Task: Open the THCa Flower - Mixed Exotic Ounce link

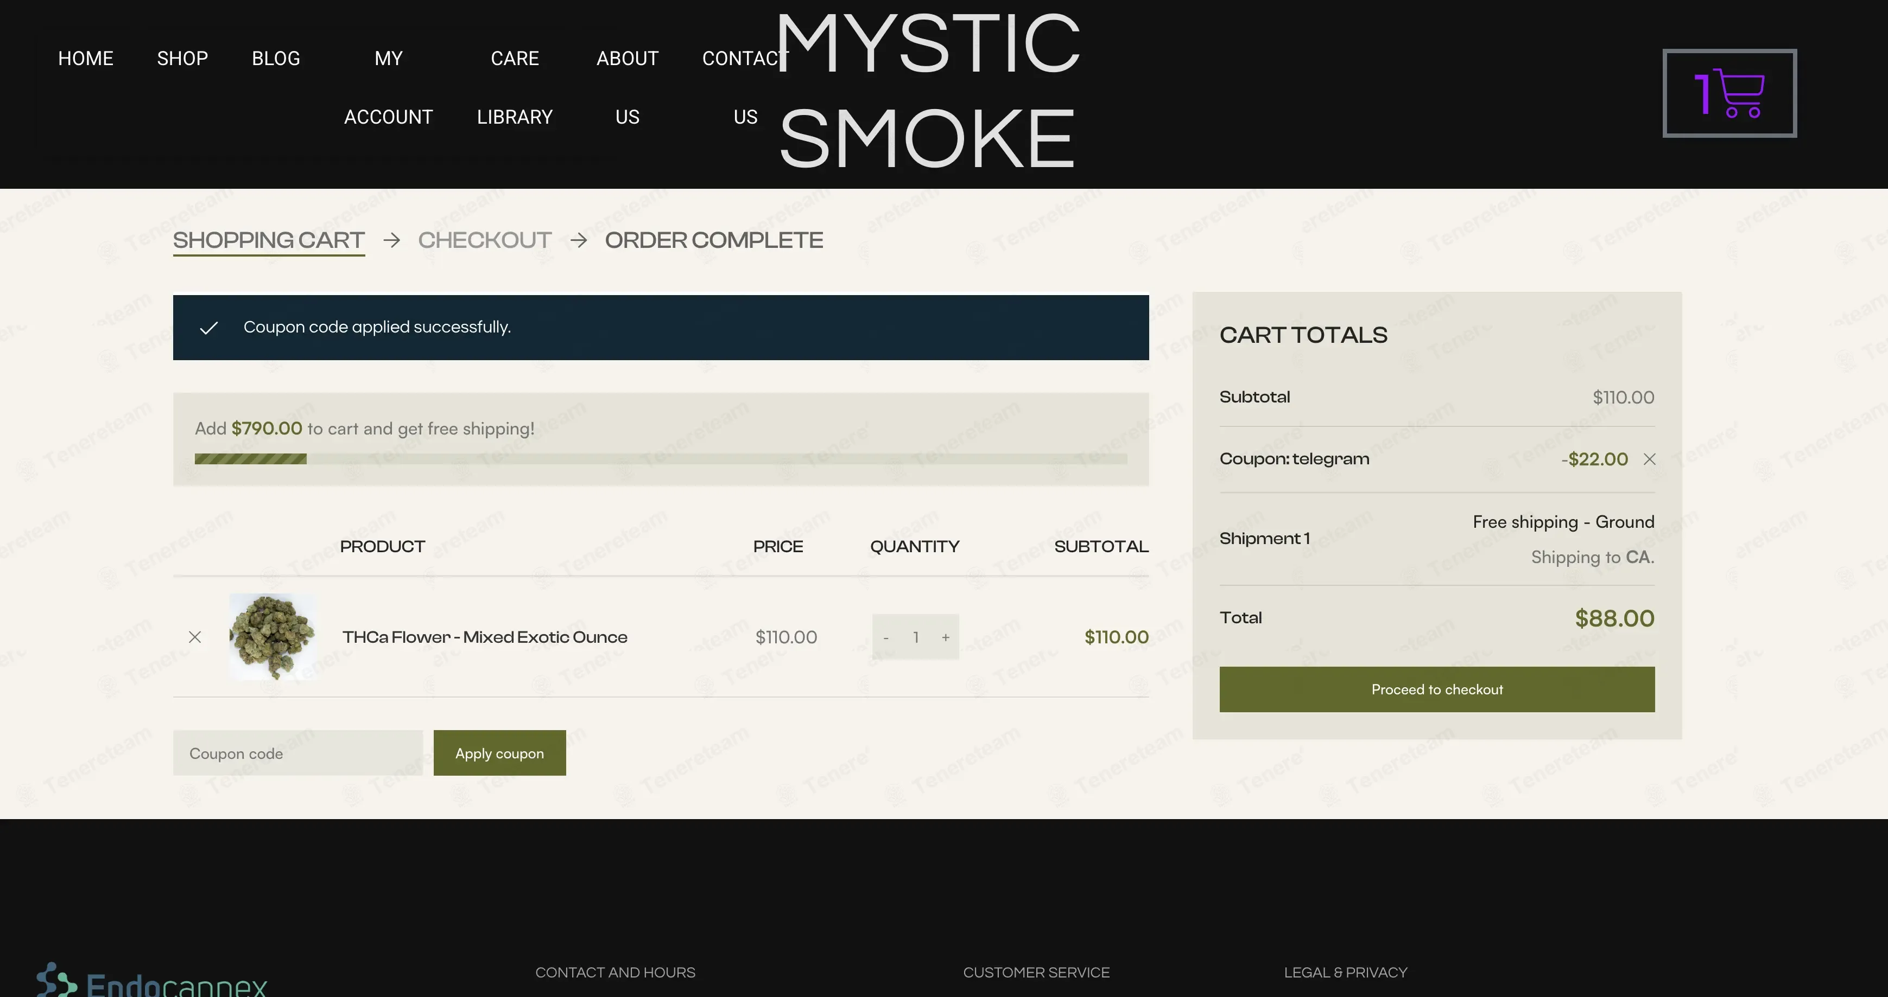Action: tap(484, 637)
